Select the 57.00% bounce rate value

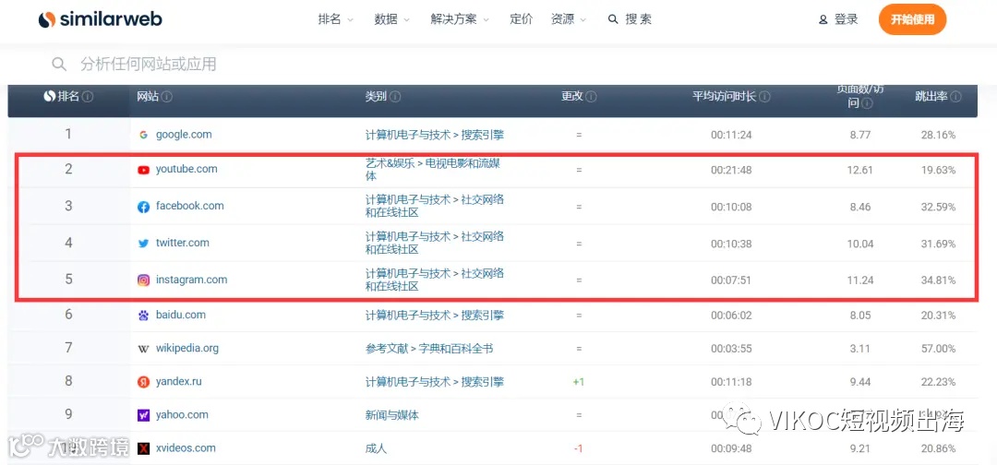(x=938, y=349)
